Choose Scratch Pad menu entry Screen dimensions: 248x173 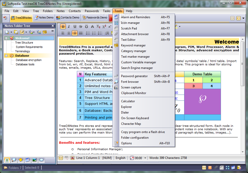[x=144, y=28]
